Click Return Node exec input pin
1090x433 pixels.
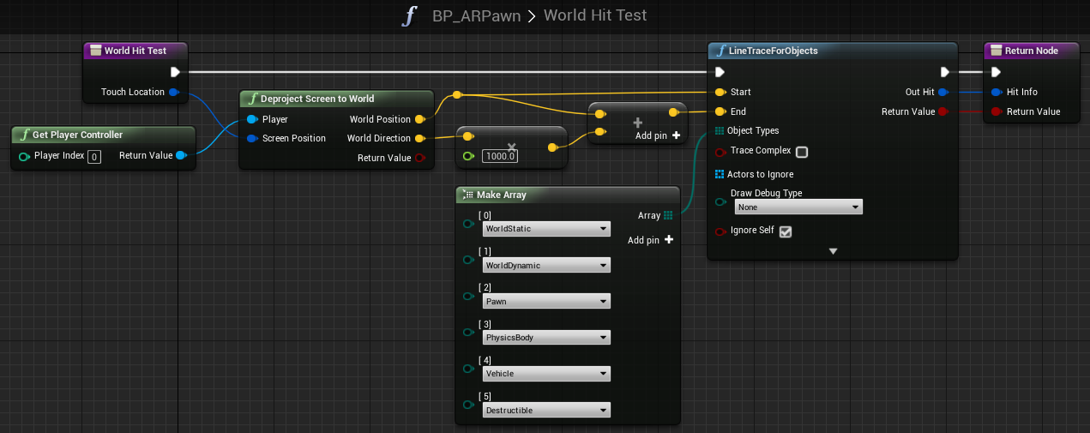pyautogui.click(x=996, y=72)
